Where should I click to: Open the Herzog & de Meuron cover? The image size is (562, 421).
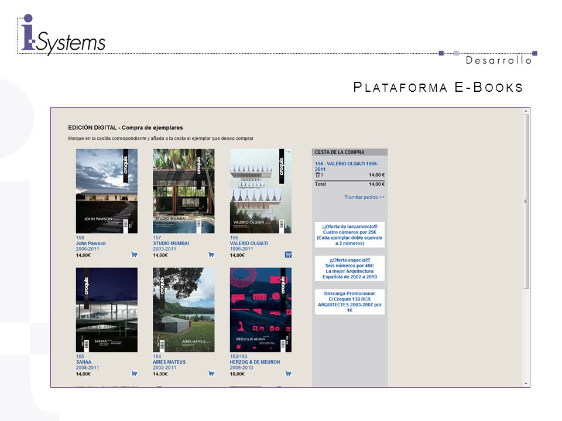click(x=261, y=310)
